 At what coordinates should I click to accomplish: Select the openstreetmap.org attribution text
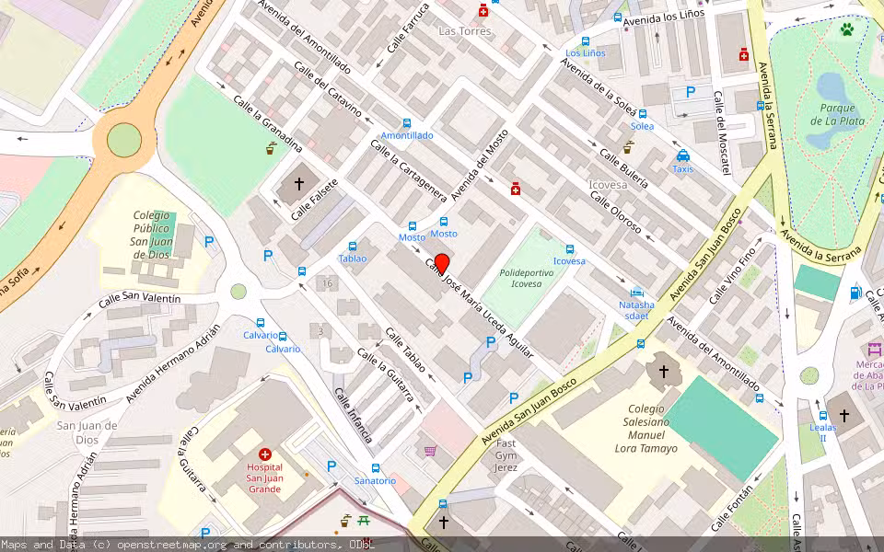(171, 545)
